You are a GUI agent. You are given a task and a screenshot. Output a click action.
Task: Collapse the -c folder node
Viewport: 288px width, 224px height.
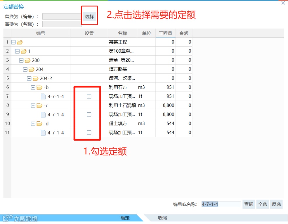pyautogui.click(x=33, y=106)
